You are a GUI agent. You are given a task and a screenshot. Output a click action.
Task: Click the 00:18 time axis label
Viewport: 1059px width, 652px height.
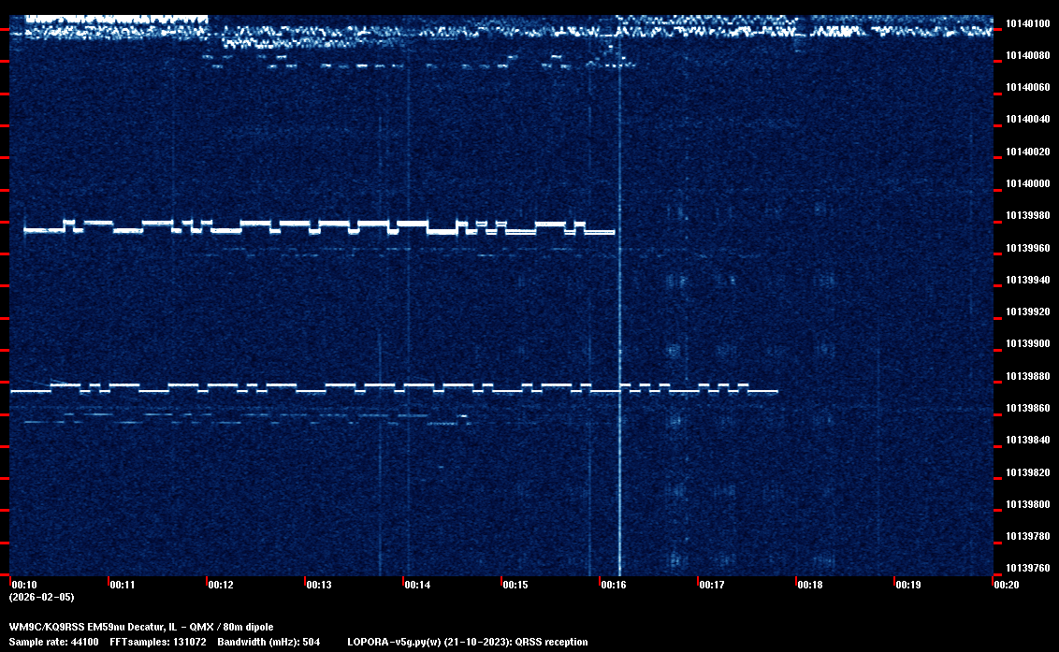810,585
